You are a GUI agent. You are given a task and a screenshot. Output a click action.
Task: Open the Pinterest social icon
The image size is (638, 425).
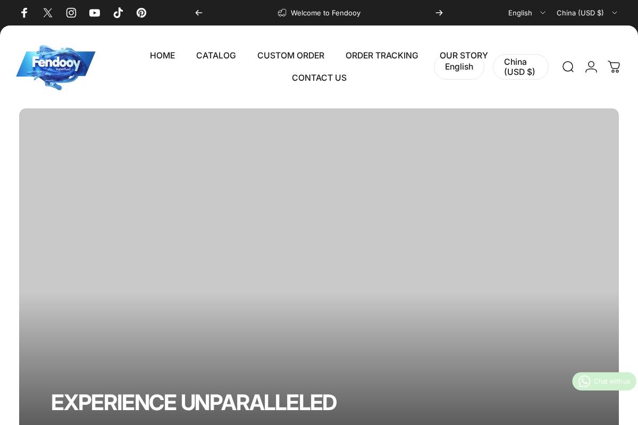coord(141,13)
